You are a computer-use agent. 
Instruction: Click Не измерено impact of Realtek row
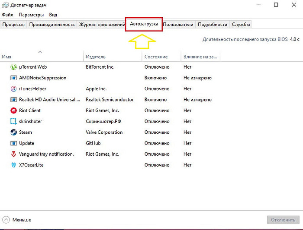197,100
